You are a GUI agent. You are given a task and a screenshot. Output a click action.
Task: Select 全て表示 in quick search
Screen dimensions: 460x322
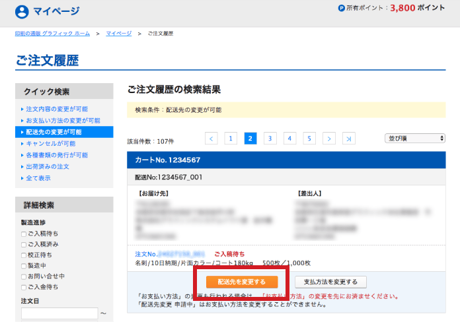point(38,177)
